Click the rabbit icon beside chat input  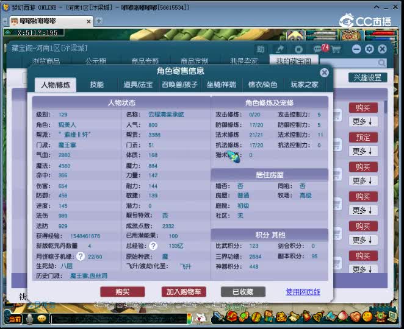point(201,319)
